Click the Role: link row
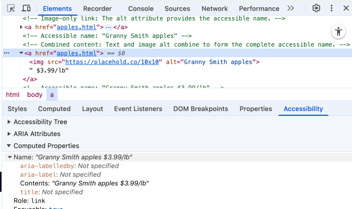Viewport: 352px width, 209px height. coord(29,201)
